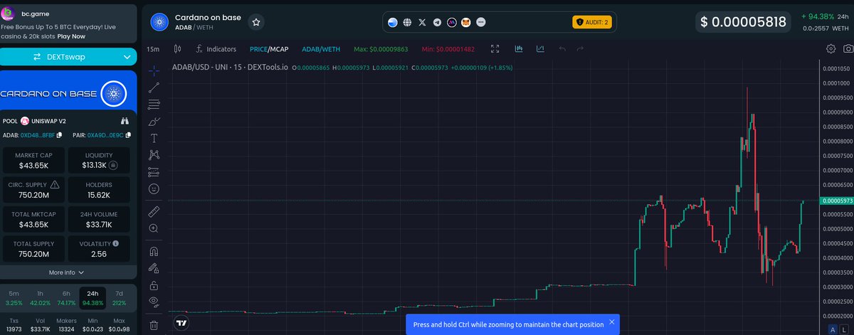Click circulating supply warning triangle
Image resolution: width=854 pixels, height=335 pixels.
55,184
